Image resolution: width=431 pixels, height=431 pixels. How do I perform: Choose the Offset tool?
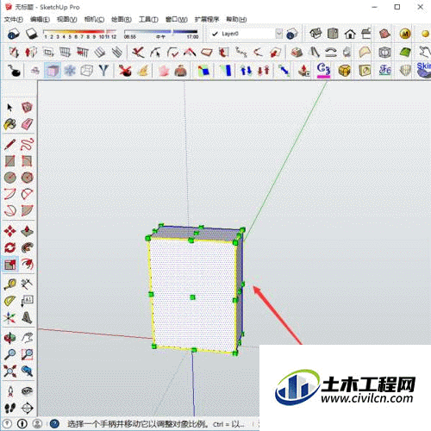coord(27,265)
